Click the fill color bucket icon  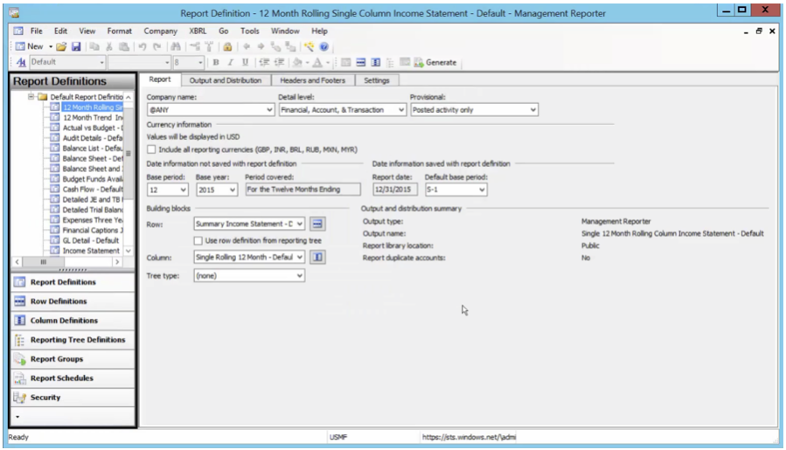coord(297,62)
